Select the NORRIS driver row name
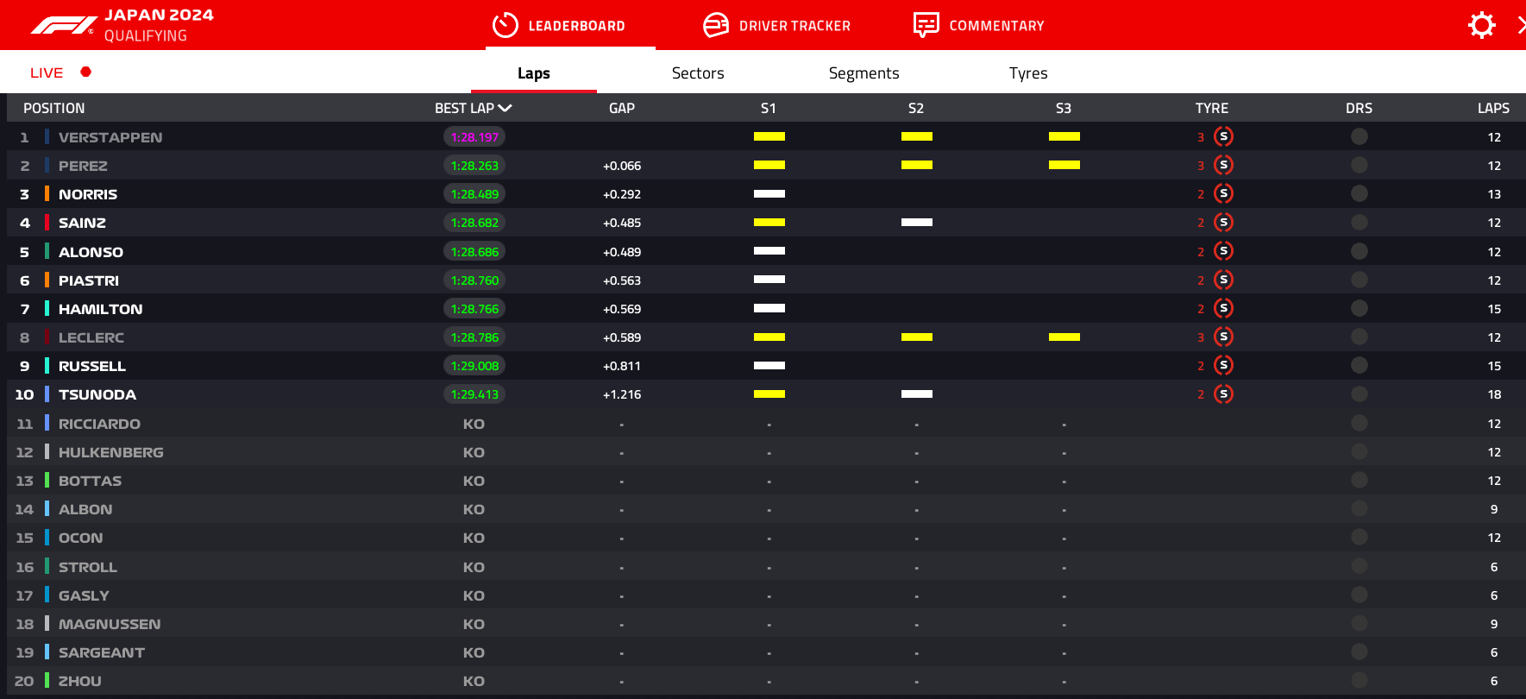 (x=88, y=194)
